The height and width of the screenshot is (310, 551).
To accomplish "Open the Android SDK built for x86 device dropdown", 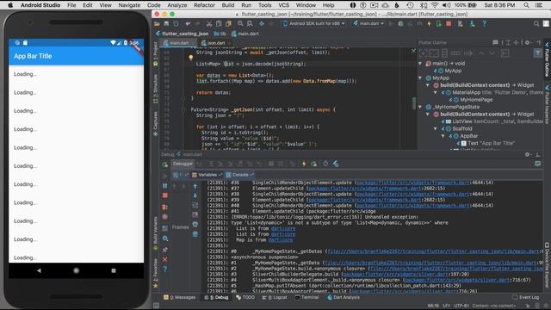I will pyautogui.click(x=313, y=23).
